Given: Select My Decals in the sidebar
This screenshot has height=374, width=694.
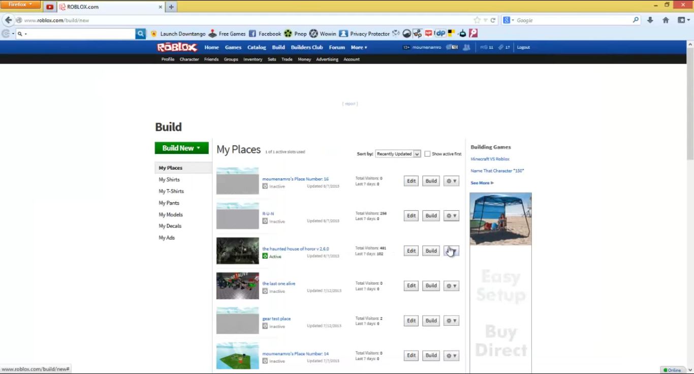Looking at the screenshot, I should click(x=170, y=226).
